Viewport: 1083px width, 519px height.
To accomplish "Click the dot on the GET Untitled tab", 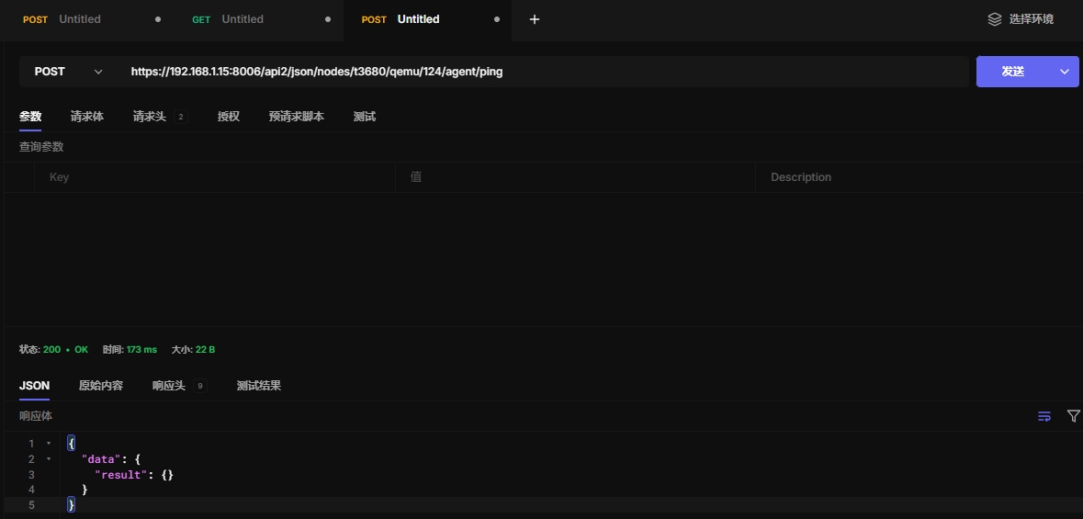I will pos(328,19).
